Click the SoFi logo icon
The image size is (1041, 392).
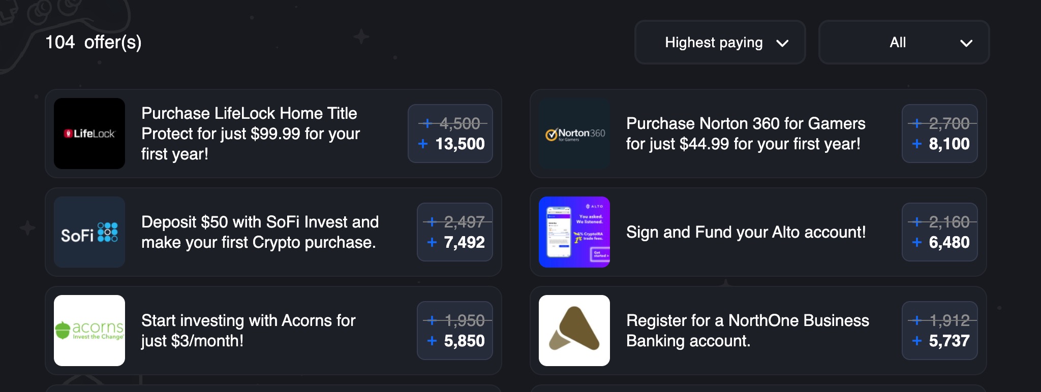(89, 233)
